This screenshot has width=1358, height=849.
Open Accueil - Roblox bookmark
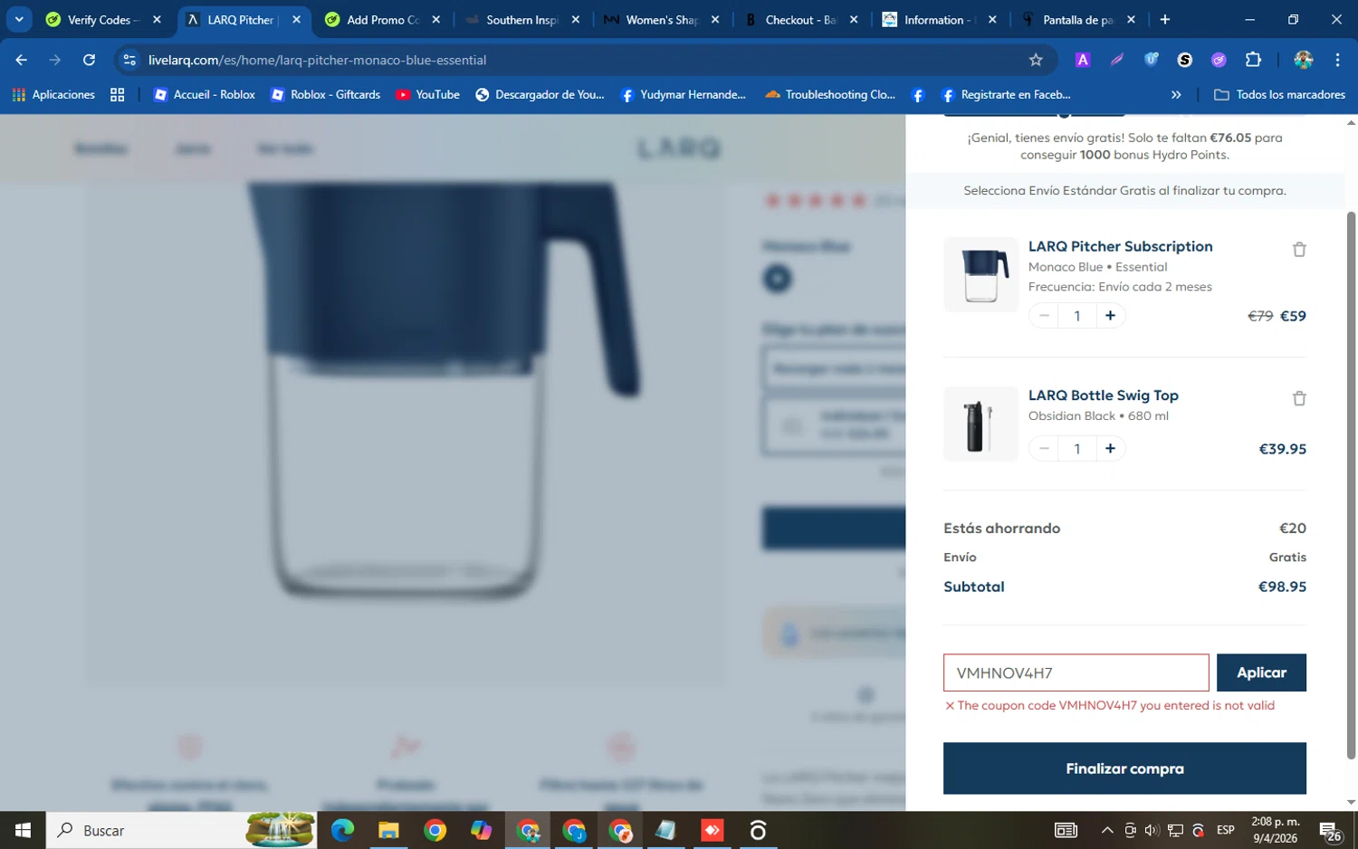[x=205, y=94]
